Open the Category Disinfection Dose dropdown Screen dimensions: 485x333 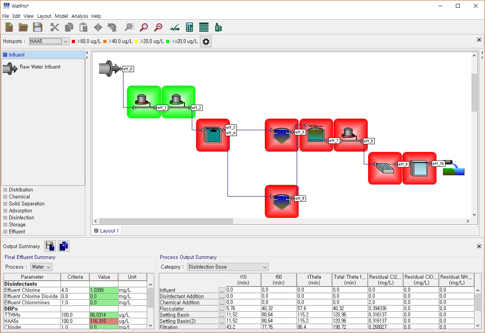coord(228,267)
